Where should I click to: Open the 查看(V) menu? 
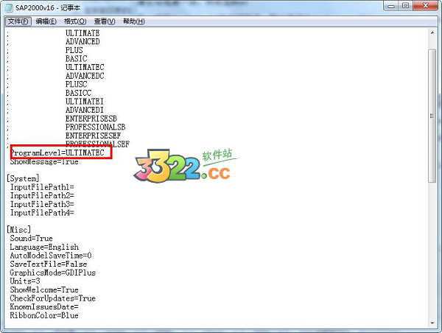(x=105, y=21)
